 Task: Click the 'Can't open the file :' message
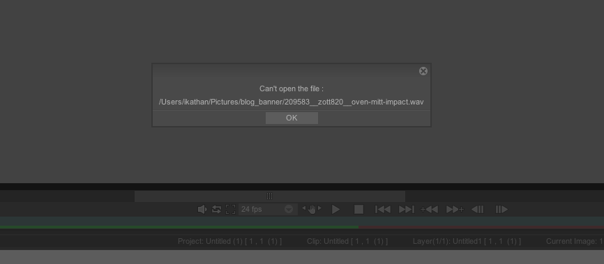292,89
